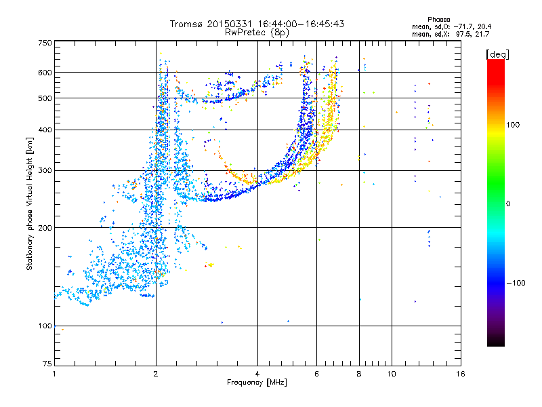
Task: Click the "Phases" header text
Action: tap(438, 20)
